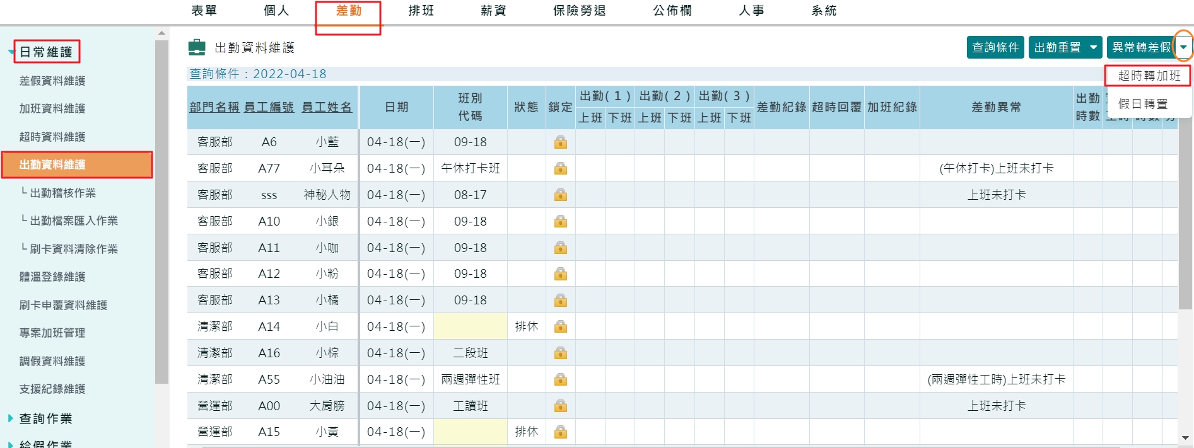Click the empty 班別代碼 cell for A15 小黃
Image resolution: width=1194 pixels, height=448 pixels.
471,432
